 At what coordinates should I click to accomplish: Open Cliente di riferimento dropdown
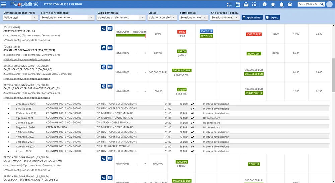tap(67, 18)
